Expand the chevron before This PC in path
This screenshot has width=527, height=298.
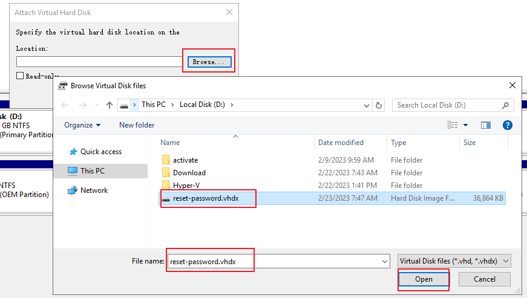pos(134,105)
